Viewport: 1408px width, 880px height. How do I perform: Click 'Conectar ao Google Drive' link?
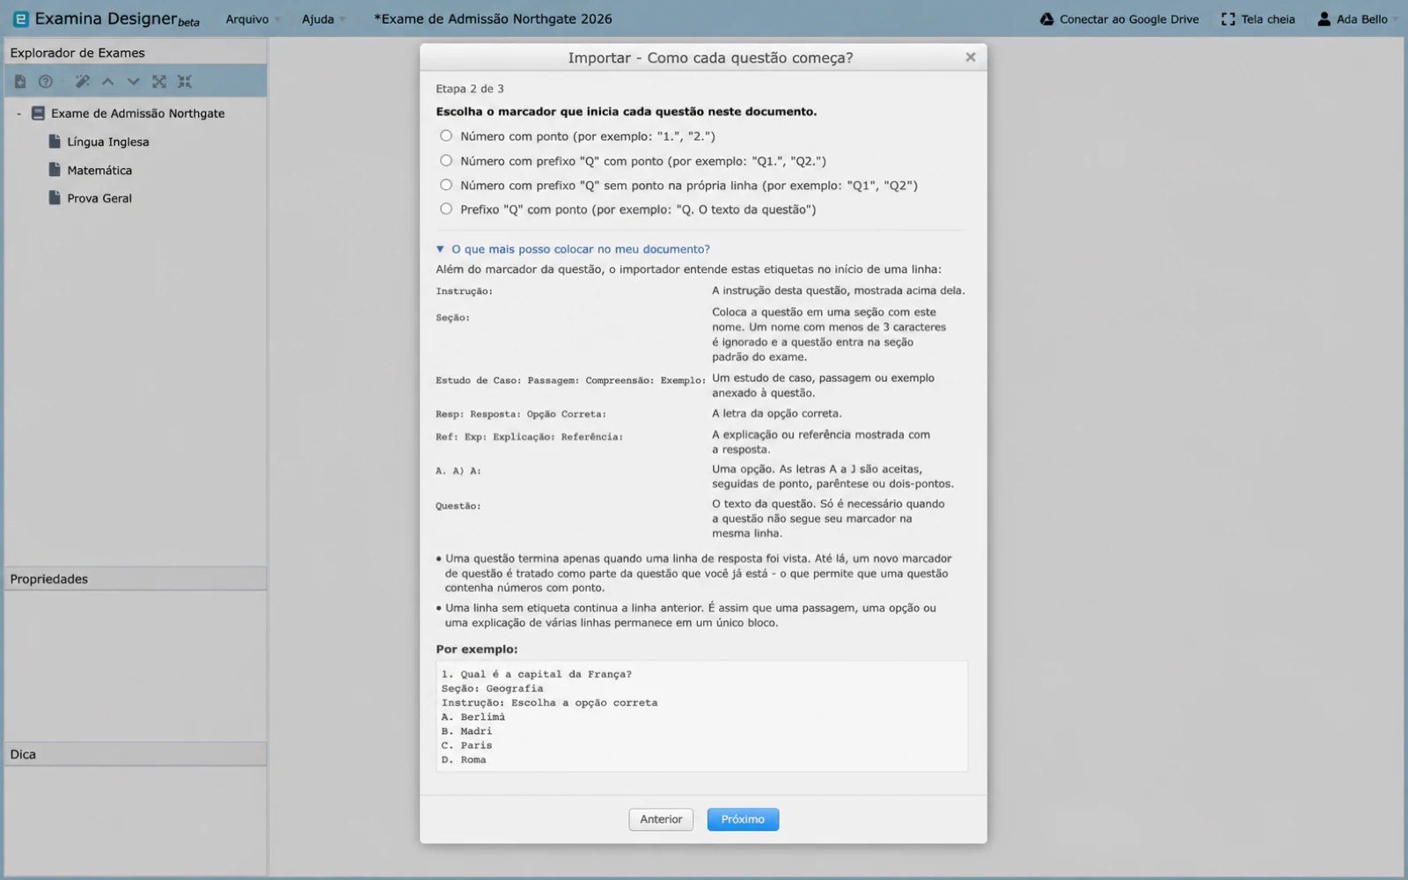tap(1129, 19)
